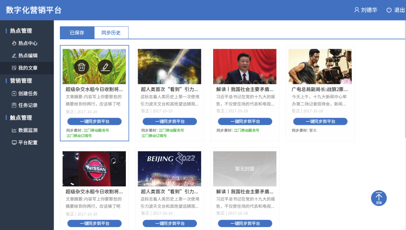
Task: Click the 同步素材: 暂无 text
Action: pos(304,131)
